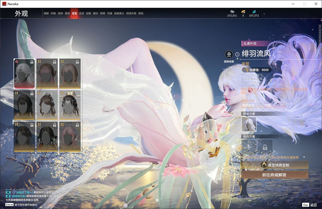Click the teal feather currency 107,572
The image size is (322, 209).
pyautogui.click(x=254, y=14)
